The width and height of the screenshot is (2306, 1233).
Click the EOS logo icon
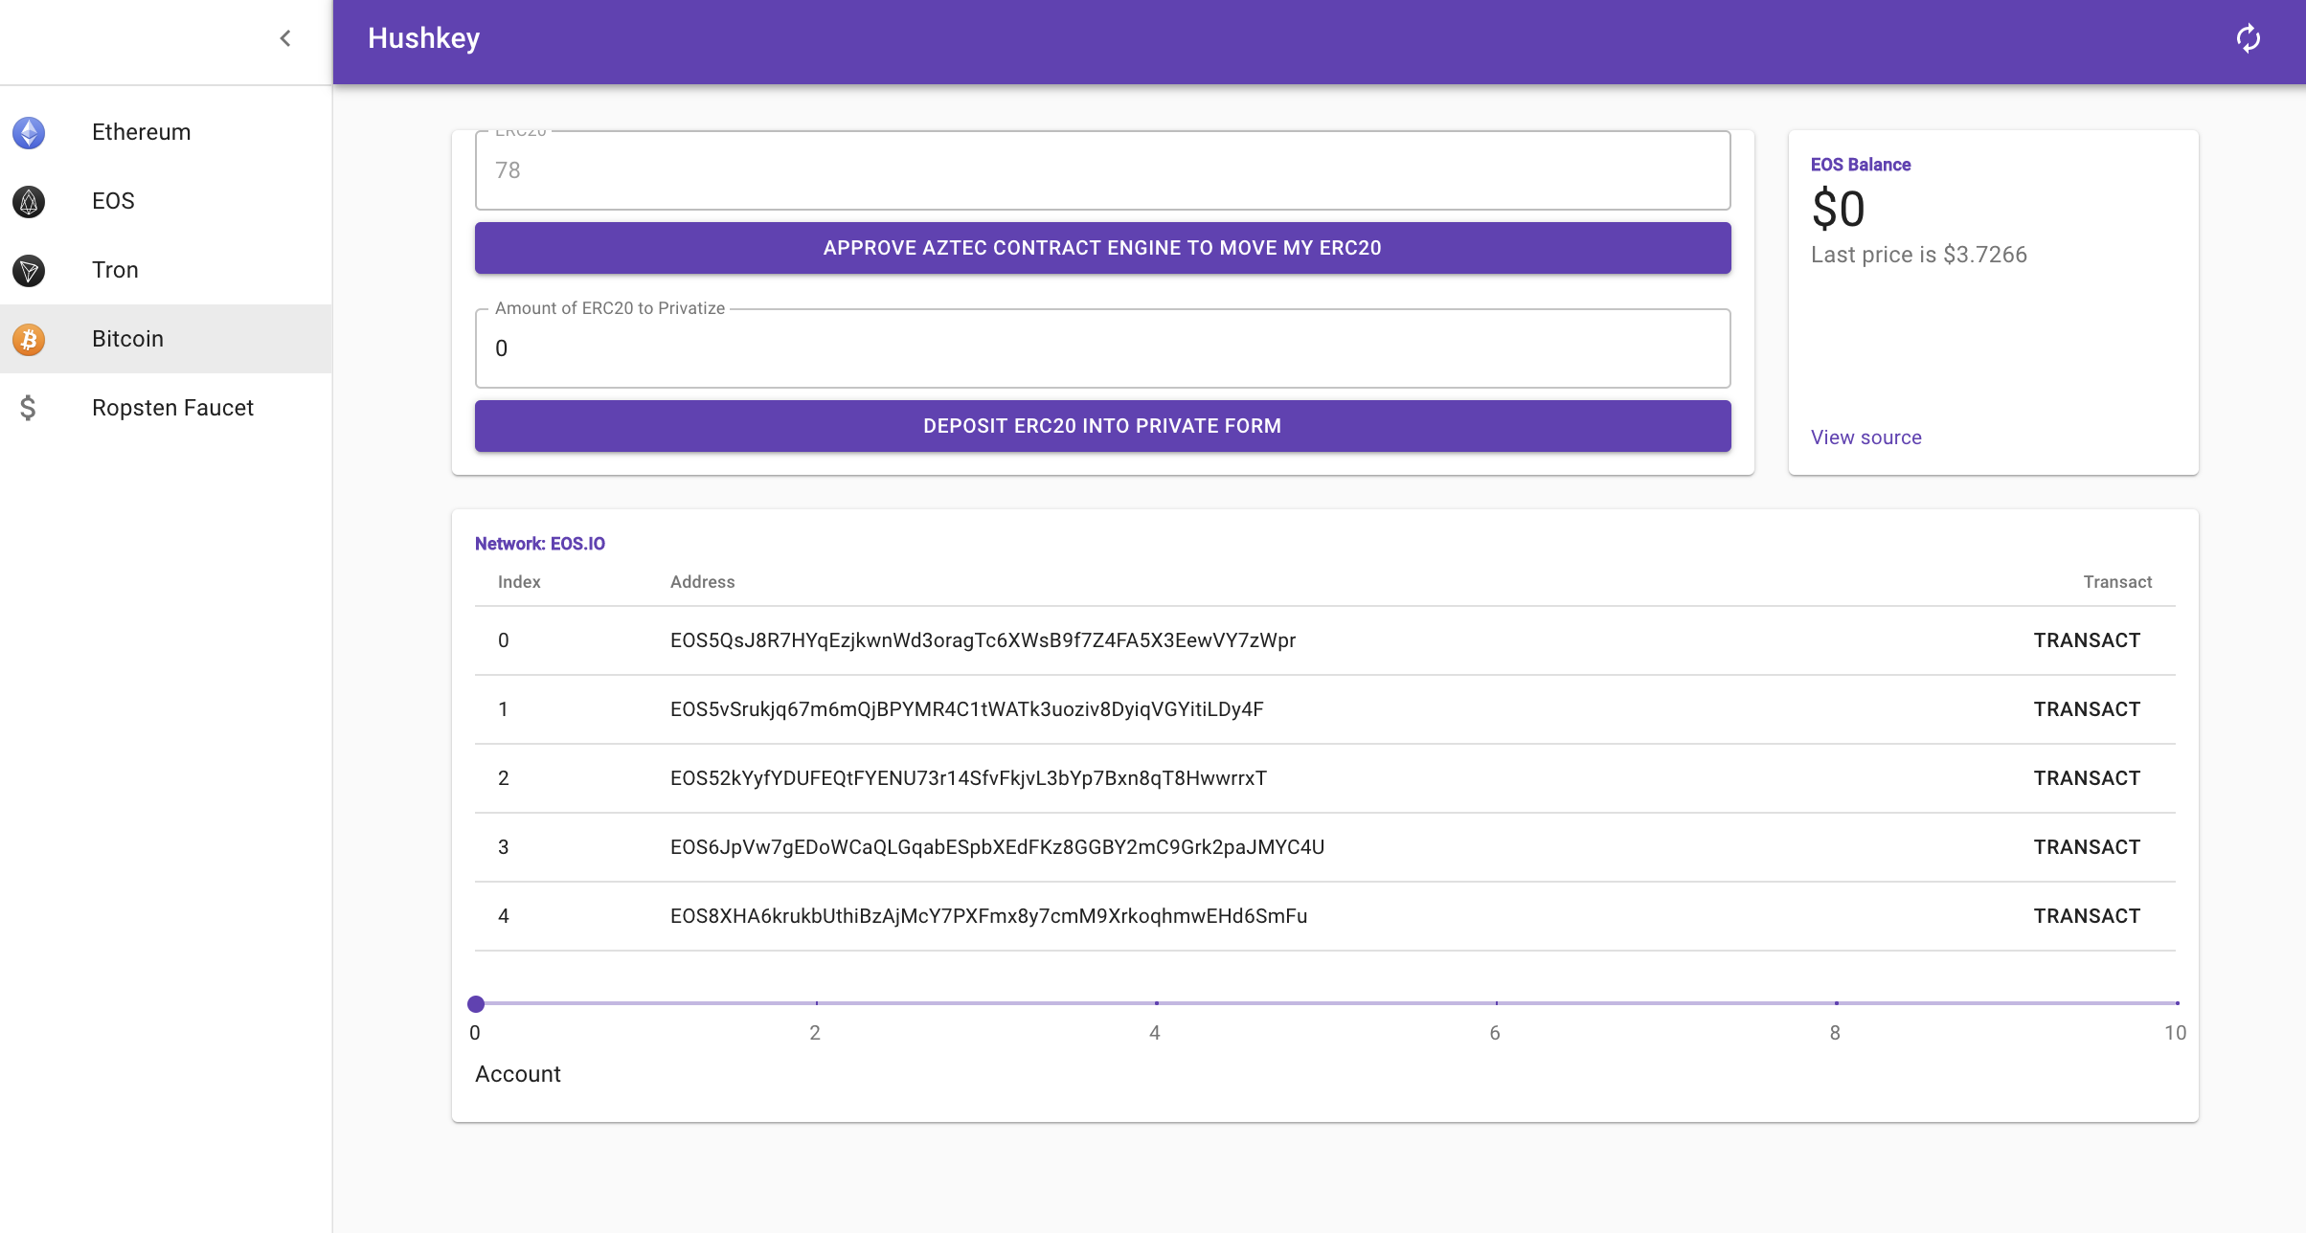click(29, 201)
